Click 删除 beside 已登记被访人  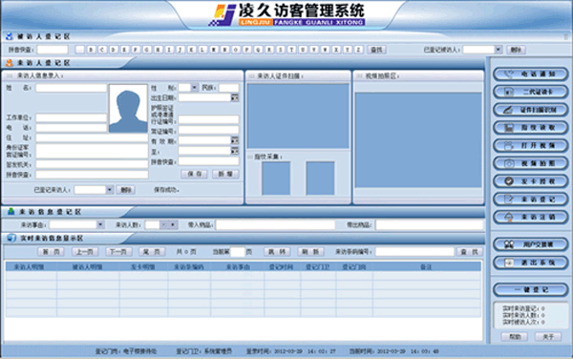(516, 50)
